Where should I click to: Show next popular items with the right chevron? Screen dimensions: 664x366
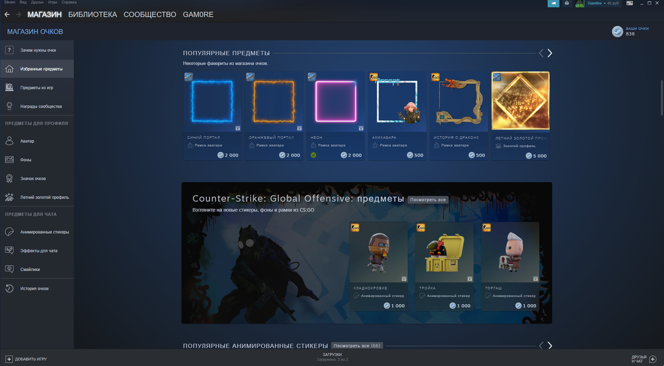click(549, 53)
